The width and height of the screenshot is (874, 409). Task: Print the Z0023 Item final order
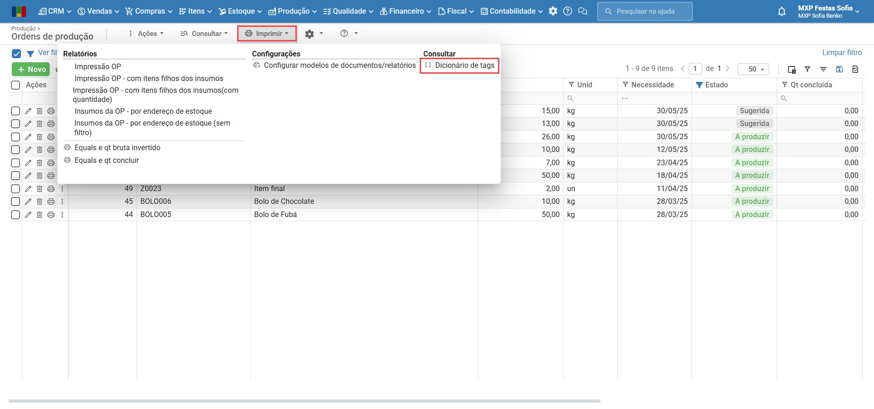point(51,189)
